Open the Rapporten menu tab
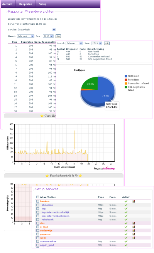 click(25, 4)
